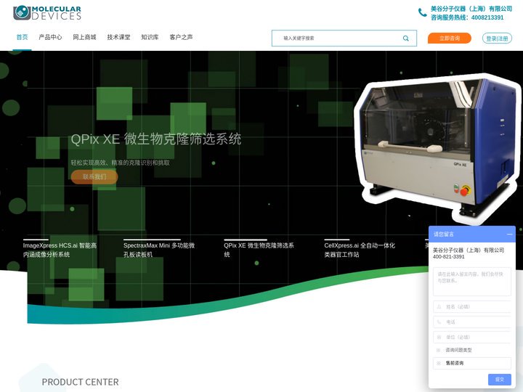Click the PRODUCT CENTER heading

(80, 382)
